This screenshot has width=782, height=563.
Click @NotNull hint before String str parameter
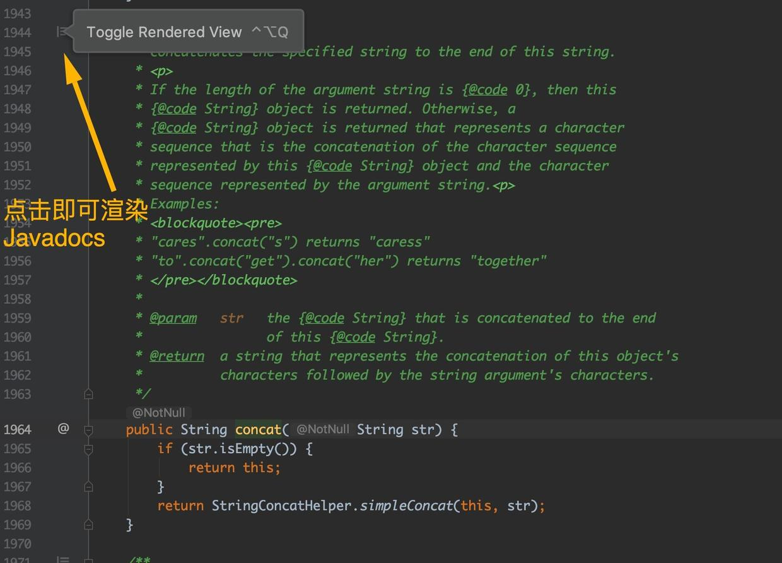click(x=322, y=429)
